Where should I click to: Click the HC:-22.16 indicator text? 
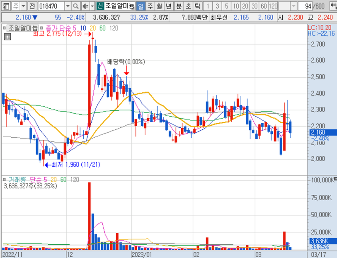point(321,33)
